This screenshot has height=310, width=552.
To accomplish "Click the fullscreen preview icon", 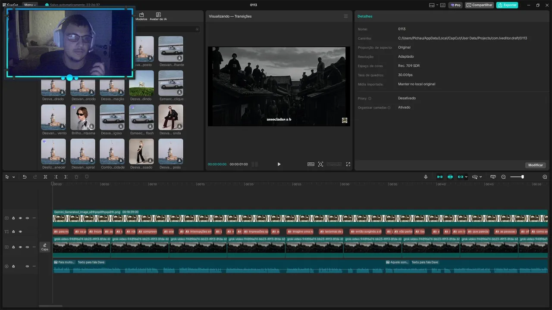I will [348, 164].
